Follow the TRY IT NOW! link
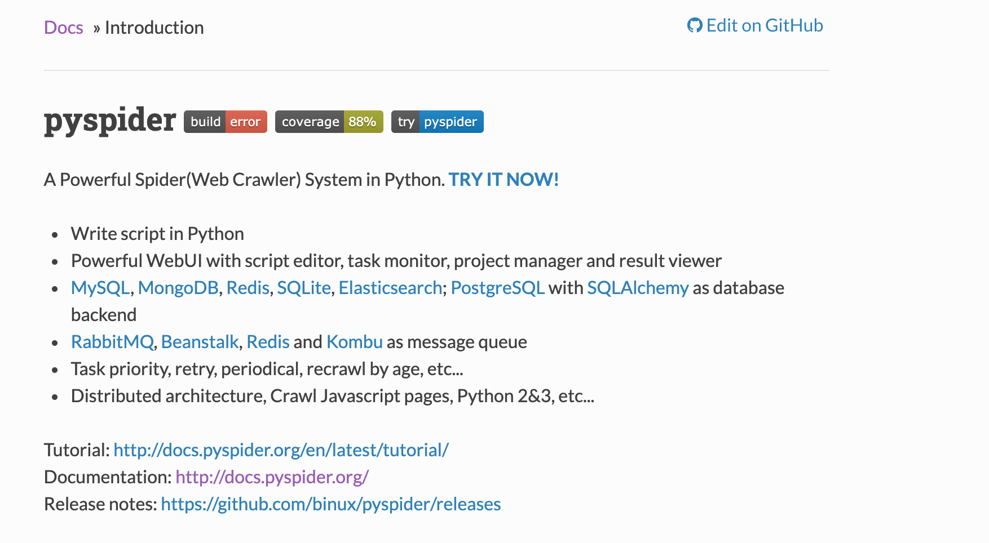The width and height of the screenshot is (989, 543). tap(504, 180)
